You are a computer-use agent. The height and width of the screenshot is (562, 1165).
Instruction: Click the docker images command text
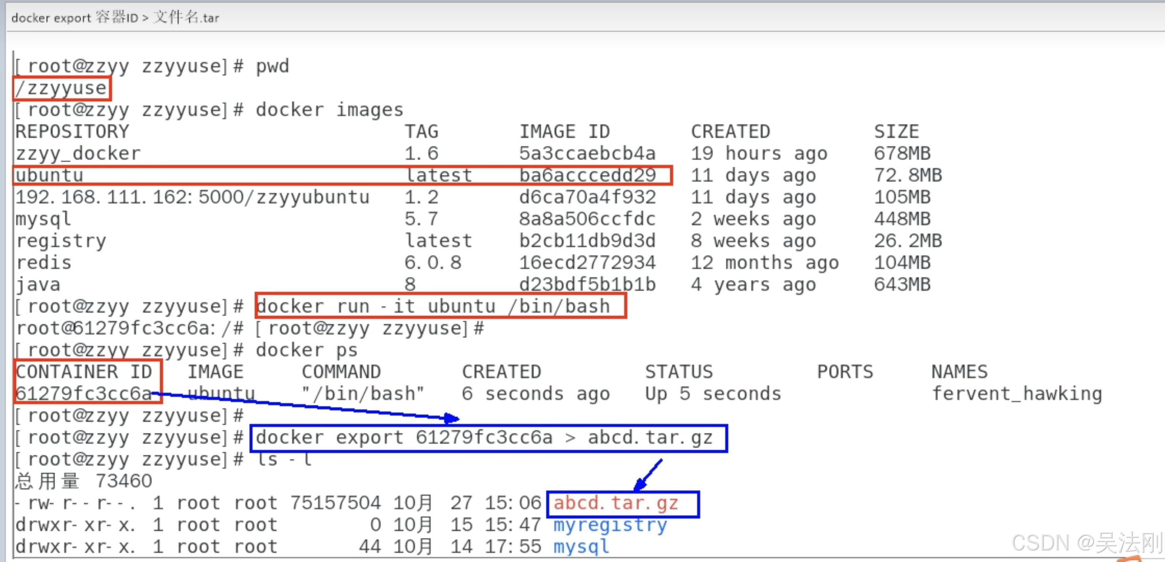pos(329,110)
